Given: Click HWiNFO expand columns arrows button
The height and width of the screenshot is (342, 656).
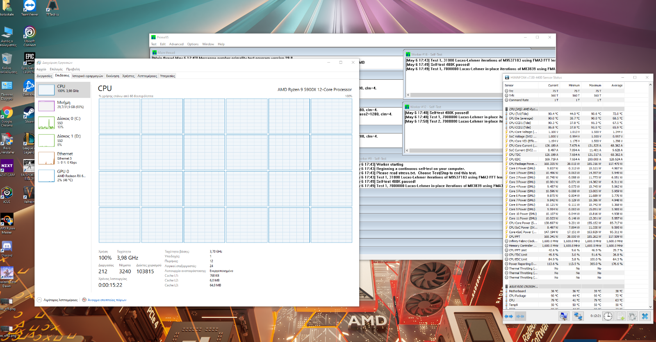Looking at the screenshot, I should pyautogui.click(x=509, y=316).
